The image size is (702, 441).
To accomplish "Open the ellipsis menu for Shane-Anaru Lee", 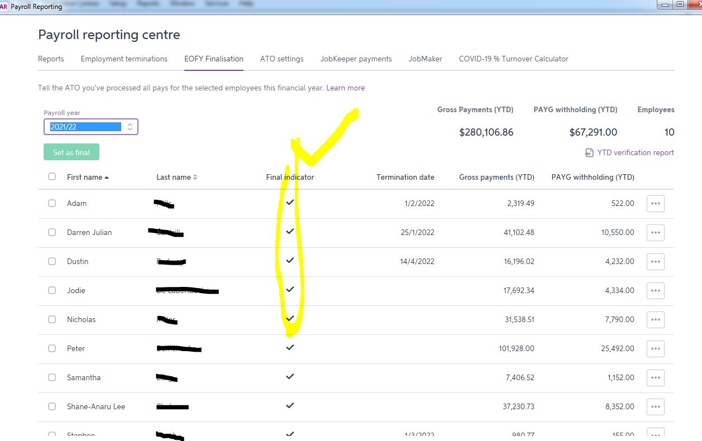I will tap(655, 407).
